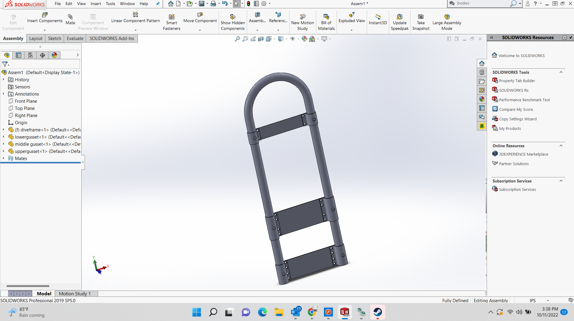574x321 pixels.
Task: Open Insert Components dropdown arrow
Action: pyautogui.click(x=45, y=30)
